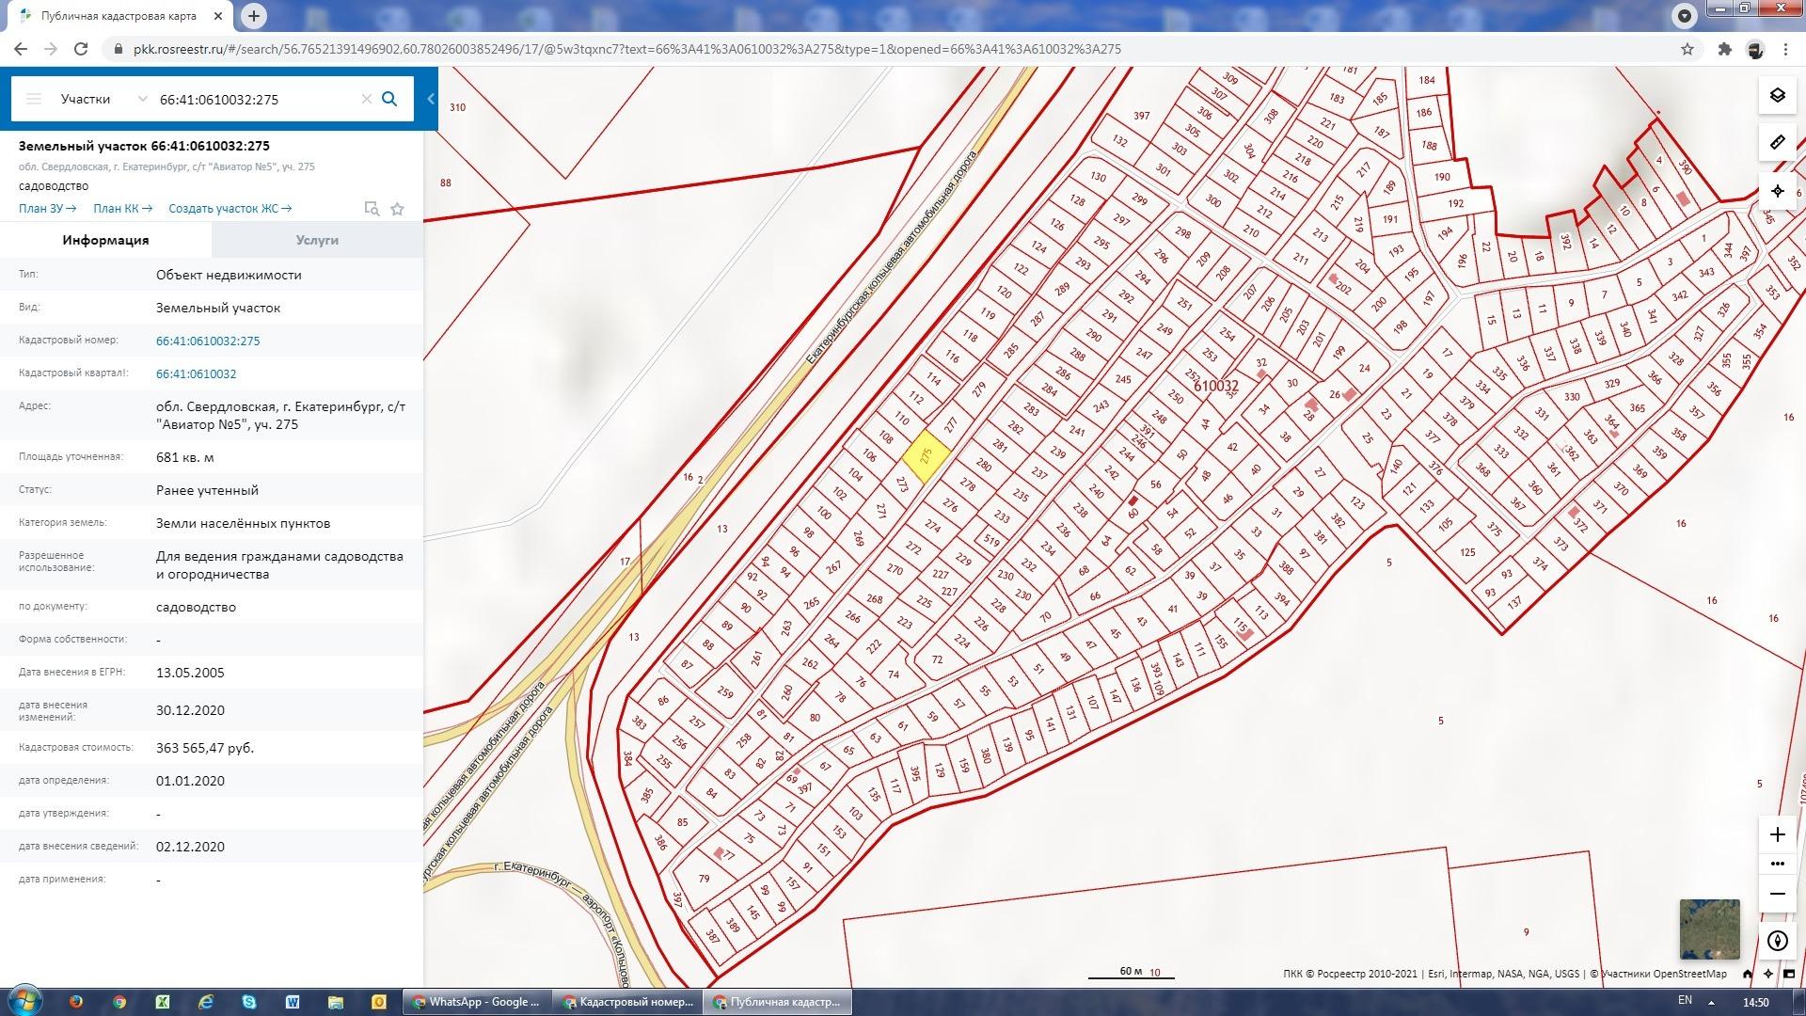Collapse the side panel with left arrow
Image resolution: width=1806 pixels, height=1016 pixels.
[x=431, y=99]
